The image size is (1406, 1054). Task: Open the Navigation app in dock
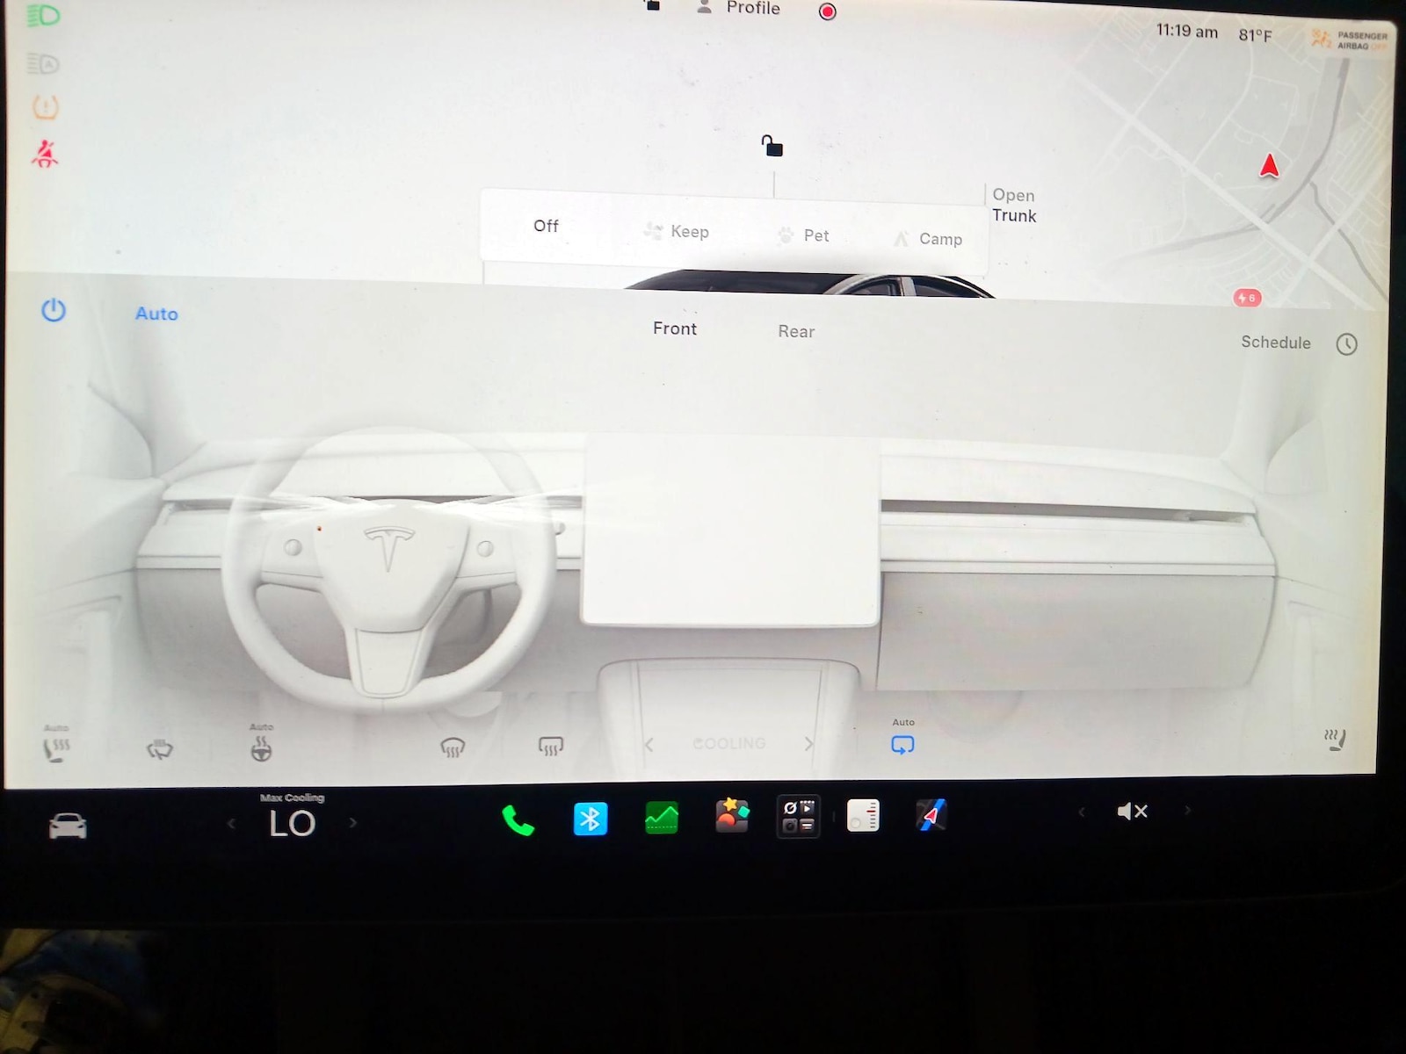tap(931, 814)
